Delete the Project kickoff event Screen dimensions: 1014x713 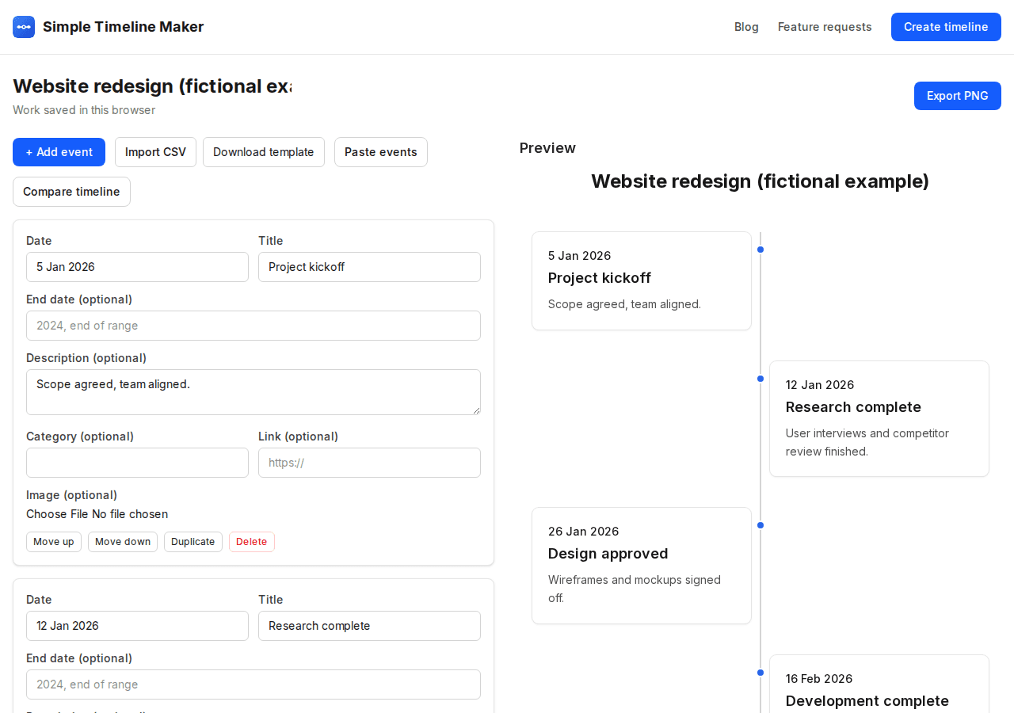[x=252, y=542]
